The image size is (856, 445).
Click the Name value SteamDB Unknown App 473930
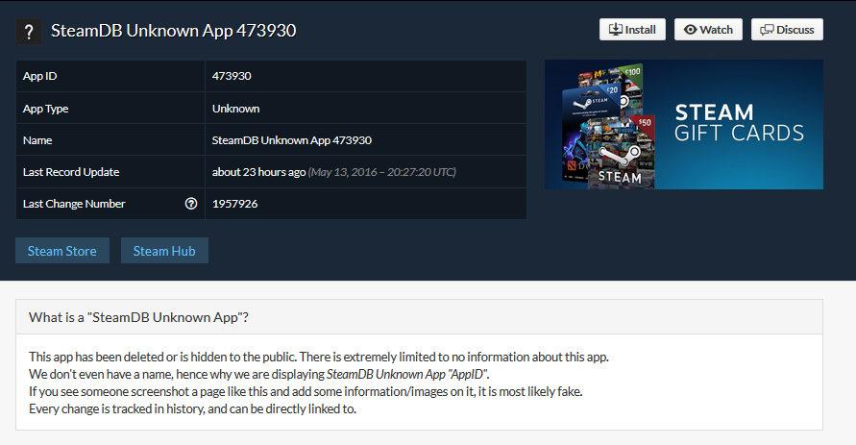[291, 140]
